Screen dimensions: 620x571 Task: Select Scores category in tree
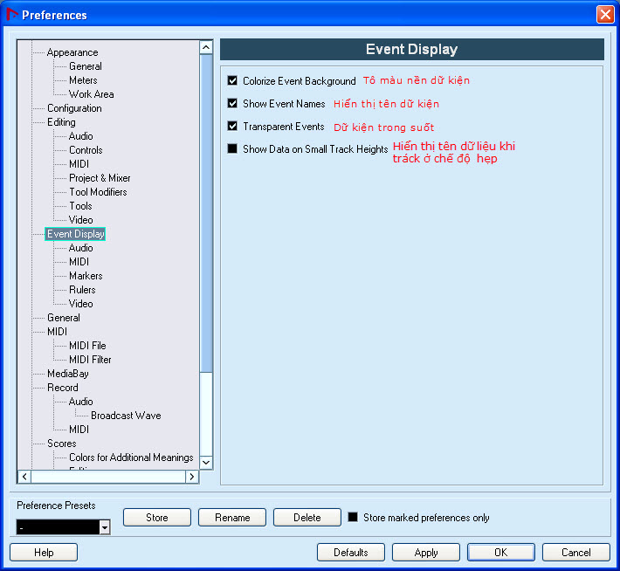(62, 444)
